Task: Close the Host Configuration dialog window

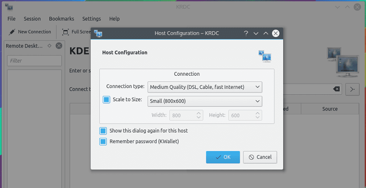Action: pyautogui.click(x=276, y=33)
